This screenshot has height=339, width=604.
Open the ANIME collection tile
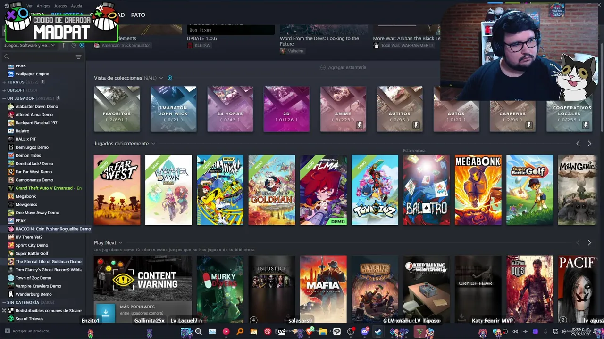[343, 109]
